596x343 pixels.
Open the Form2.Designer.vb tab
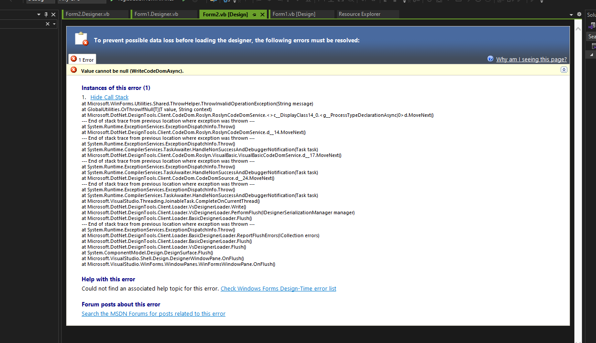[95, 14]
